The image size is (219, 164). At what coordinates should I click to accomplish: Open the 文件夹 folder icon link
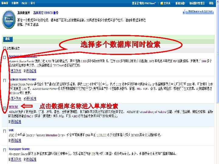pos(165,3)
